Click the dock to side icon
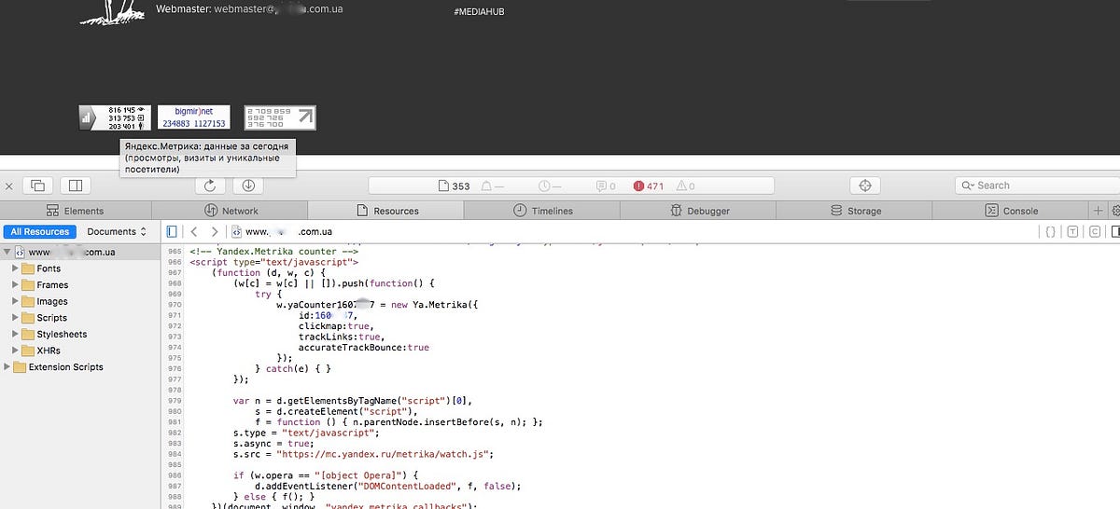The width and height of the screenshot is (1120, 509). pyautogui.click(x=77, y=186)
